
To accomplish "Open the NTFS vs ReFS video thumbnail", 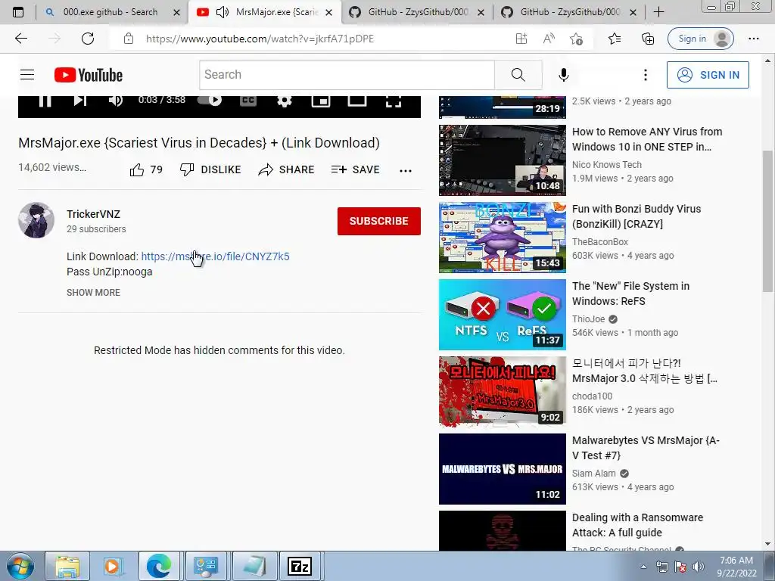I will tap(503, 314).
